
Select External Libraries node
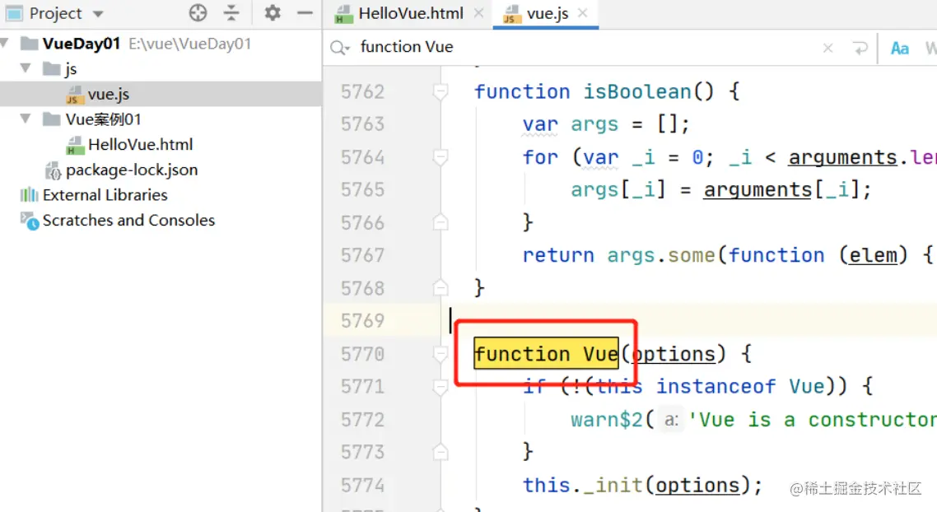(x=105, y=195)
